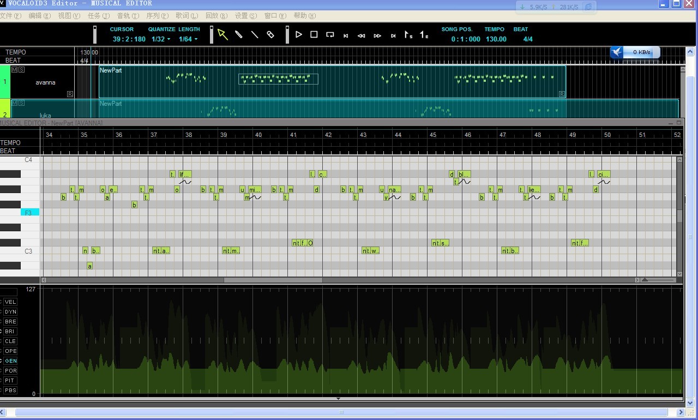
Task: Stop playback with the square button
Action: point(314,34)
